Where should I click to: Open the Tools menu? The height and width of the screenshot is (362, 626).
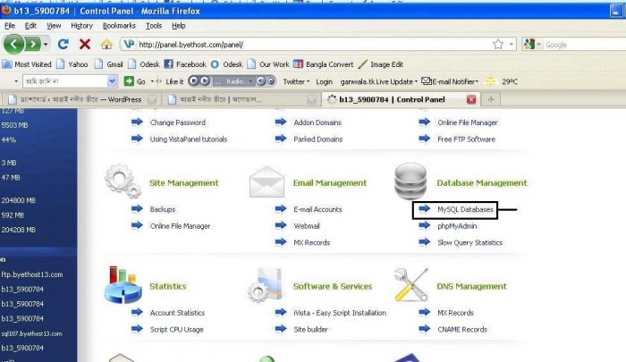154,26
